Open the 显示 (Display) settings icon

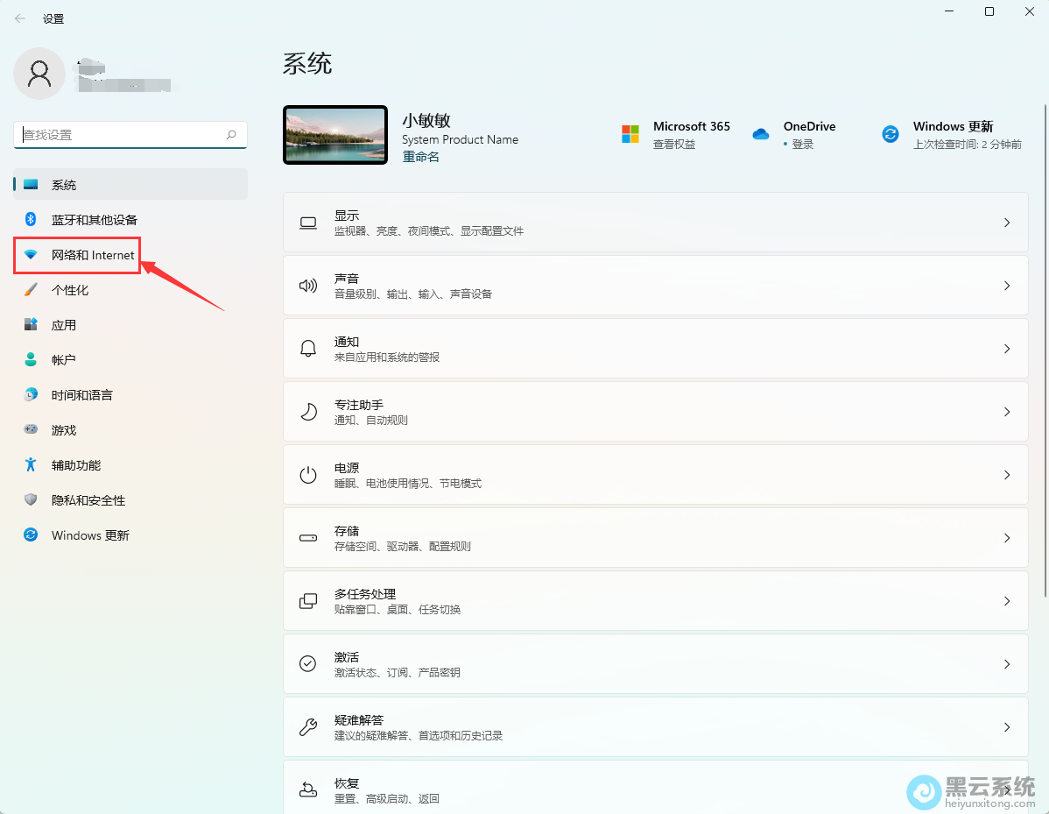point(308,223)
